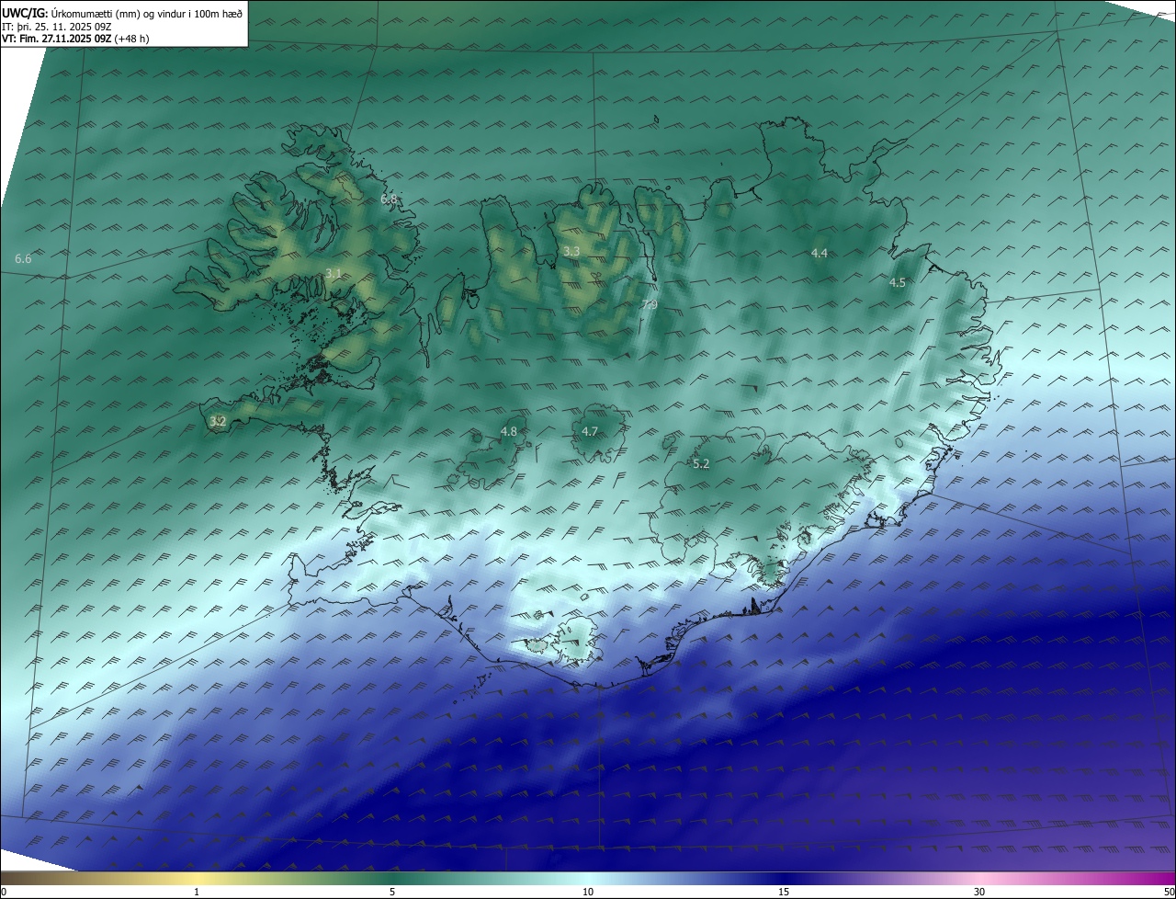Screen dimensions: 1176x899
Task: Click the 6.6 value label over the ocean
Action: (24, 259)
